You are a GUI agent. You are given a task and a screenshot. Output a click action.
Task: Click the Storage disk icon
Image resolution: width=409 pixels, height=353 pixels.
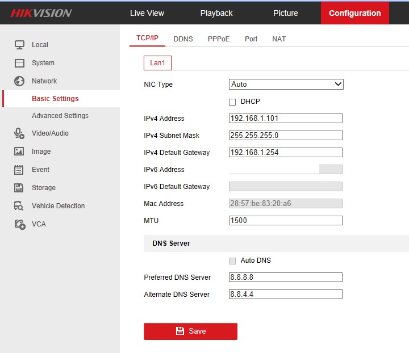coord(19,188)
